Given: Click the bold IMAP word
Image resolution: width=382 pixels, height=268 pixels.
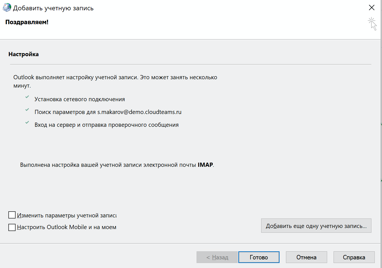Looking at the screenshot, I should tap(205, 165).
